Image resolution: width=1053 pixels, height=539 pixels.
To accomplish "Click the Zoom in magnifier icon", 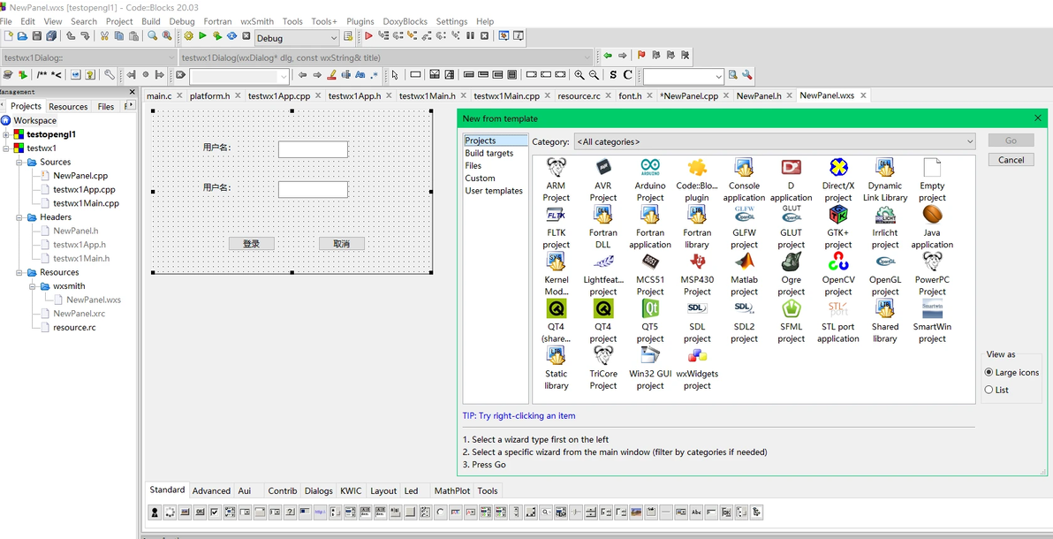I will click(579, 74).
